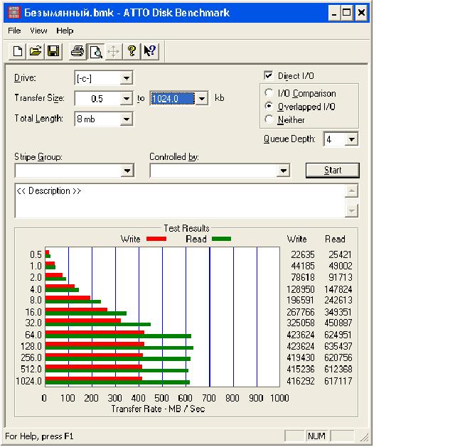Activate the context help pointer icon
Image resolution: width=455 pixels, height=447 pixels.
pyautogui.click(x=149, y=51)
